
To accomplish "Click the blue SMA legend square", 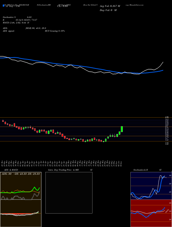I will 4,6.
